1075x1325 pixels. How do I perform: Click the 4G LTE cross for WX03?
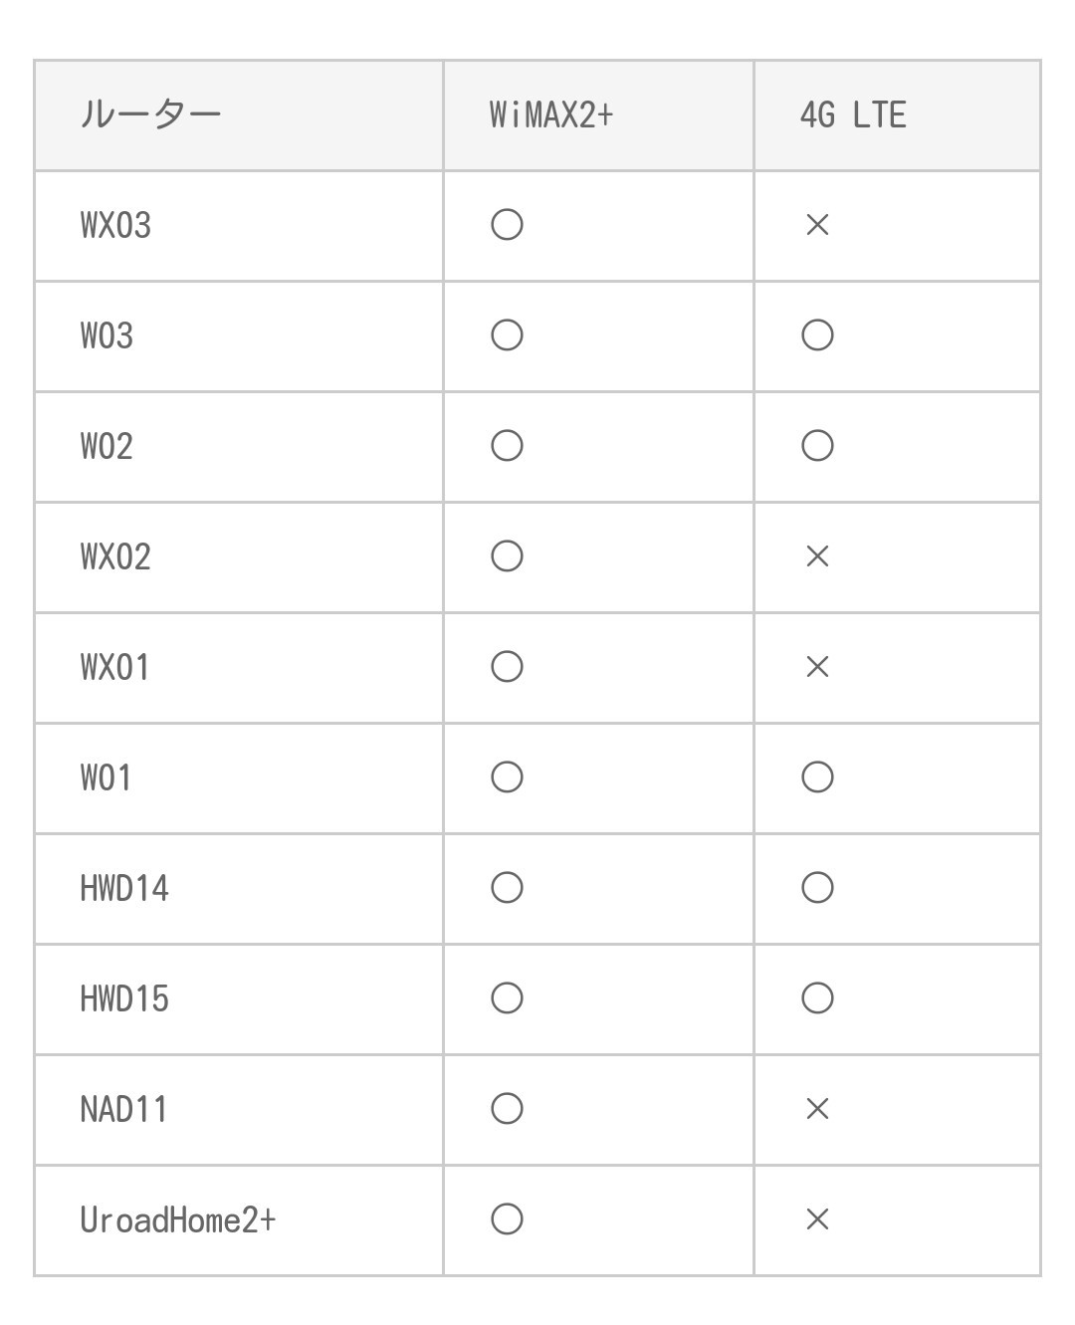[x=817, y=225]
